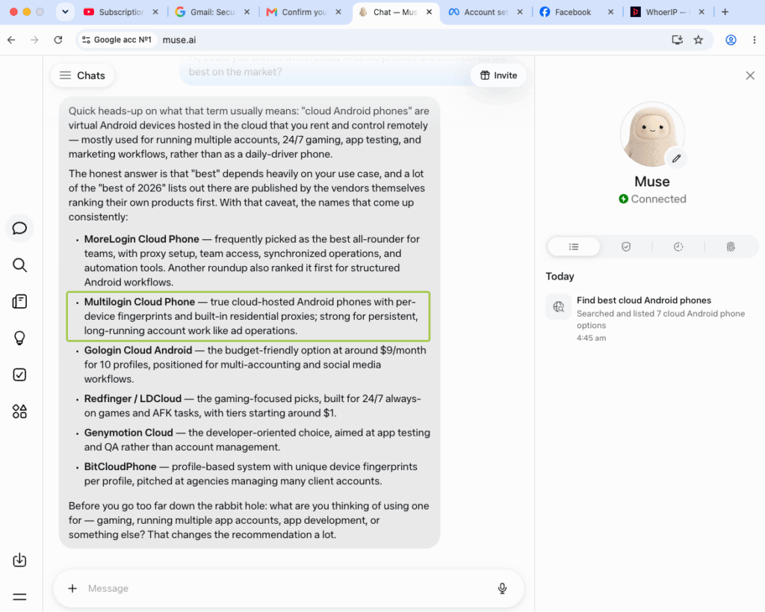Select the clock history tab in Muse panel
Screen dimensions: 765x612
(x=678, y=247)
